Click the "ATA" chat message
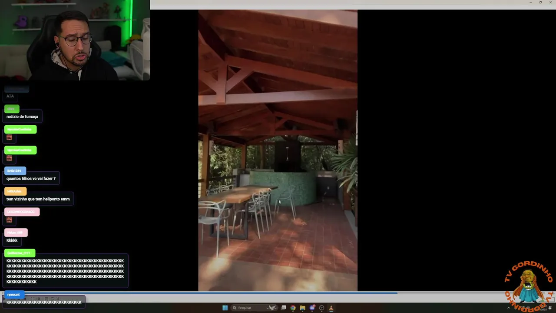Viewport: 556px width, 313px height. (x=10, y=96)
